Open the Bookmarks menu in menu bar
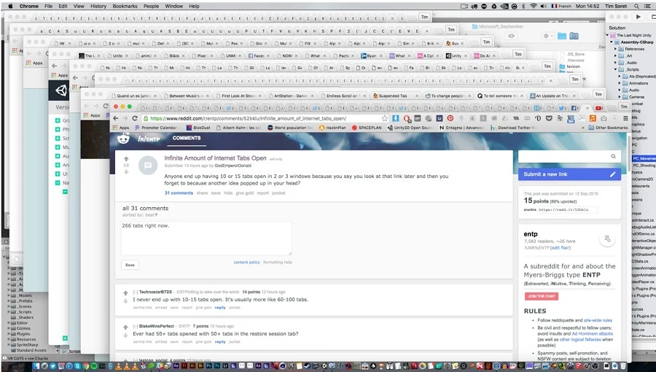This screenshot has height=372, width=656. (x=125, y=6)
